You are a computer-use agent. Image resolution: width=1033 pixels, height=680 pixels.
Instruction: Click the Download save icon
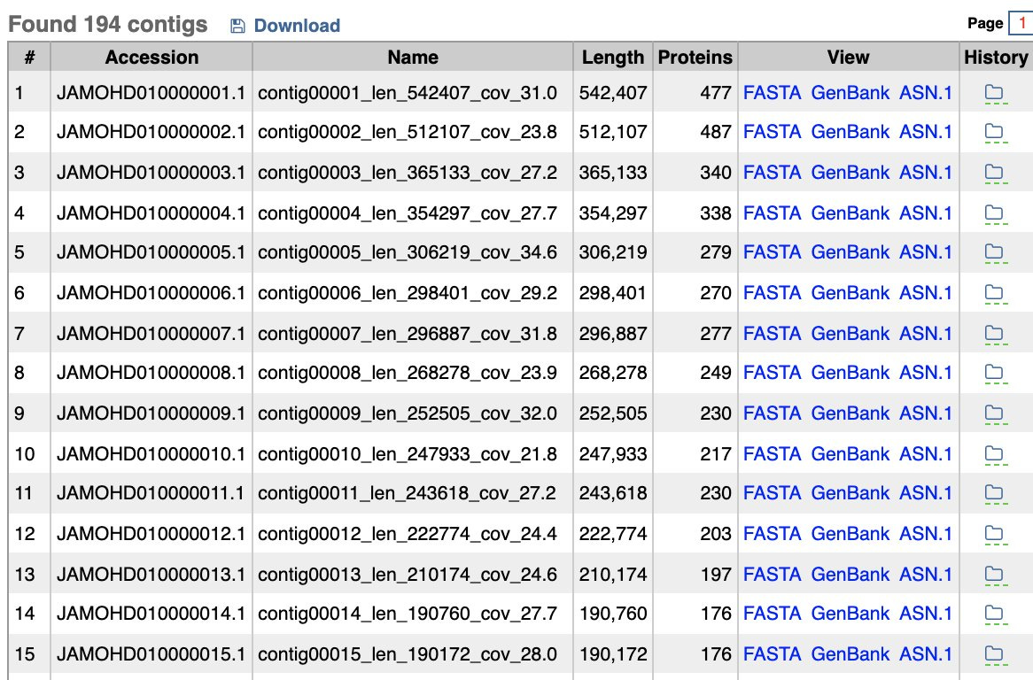tap(237, 26)
